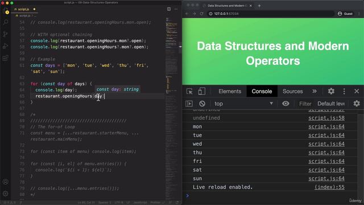Open Default levels dropdown
Image resolution: width=364 pixels, height=205 pixels.
point(331,104)
